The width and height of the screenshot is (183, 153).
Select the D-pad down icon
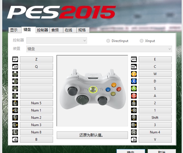(x=15, y=89)
